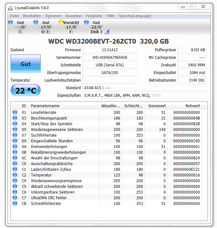
Task: Click status orb of Schreibfehlerrate row
Action: pyautogui.click(x=15, y=203)
